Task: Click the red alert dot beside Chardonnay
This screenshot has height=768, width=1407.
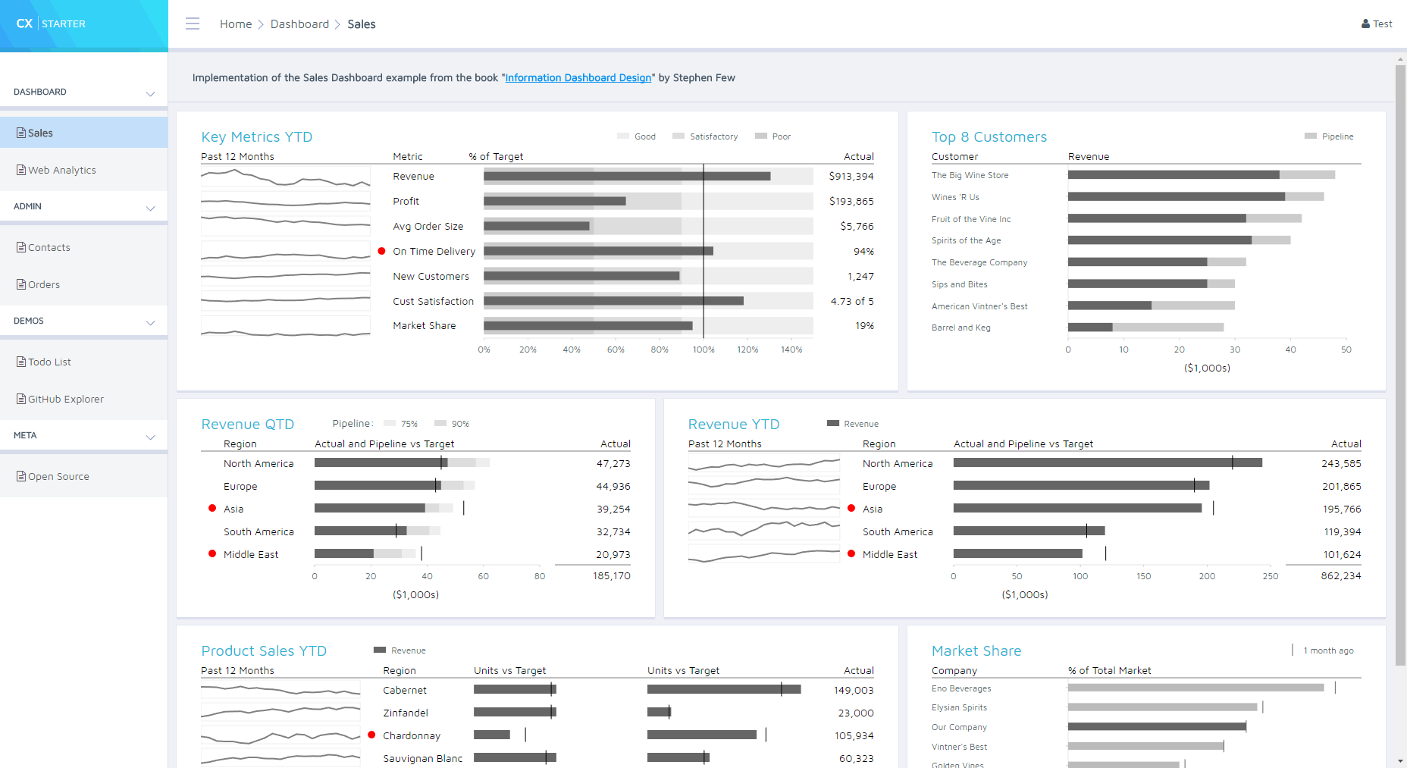Action: coord(371,735)
